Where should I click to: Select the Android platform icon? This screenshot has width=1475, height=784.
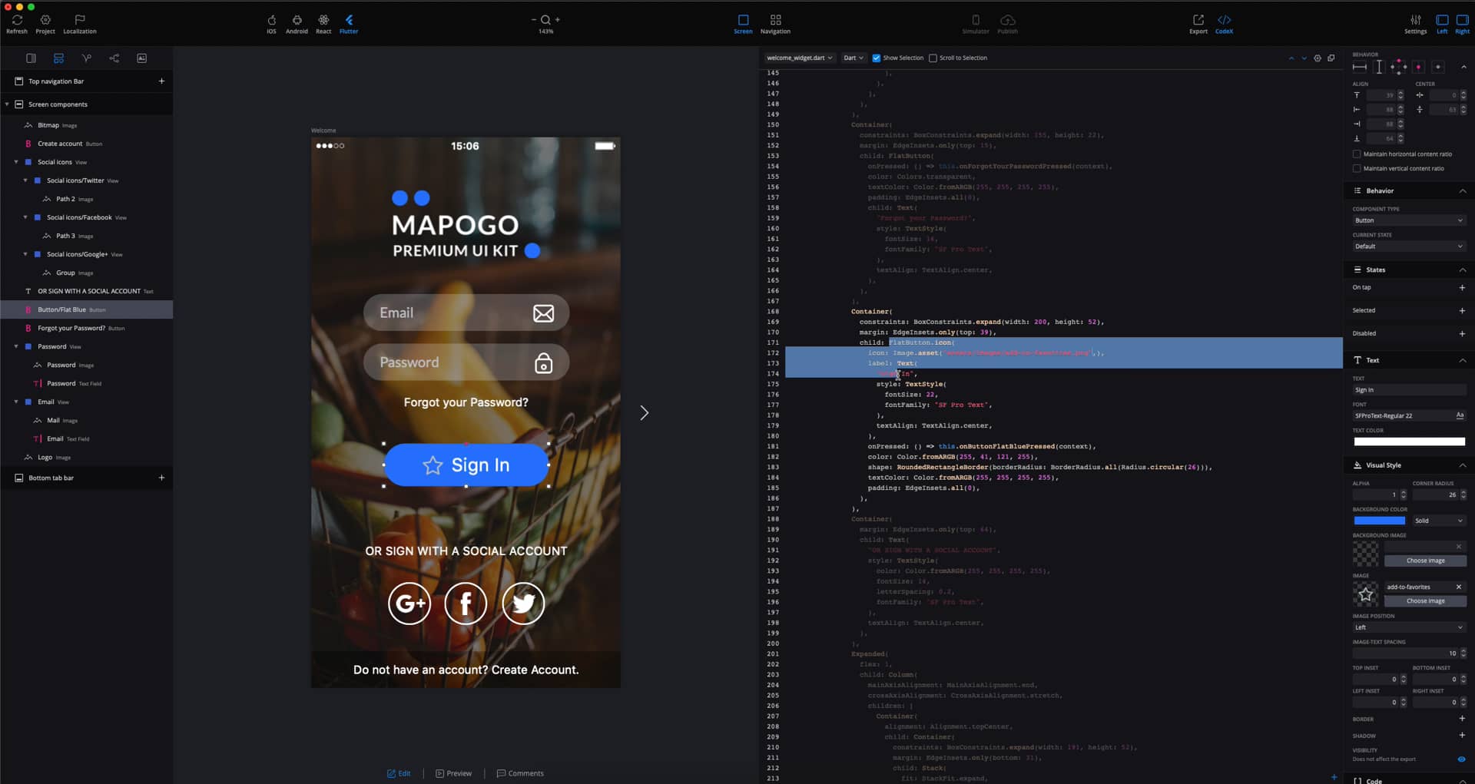(297, 24)
